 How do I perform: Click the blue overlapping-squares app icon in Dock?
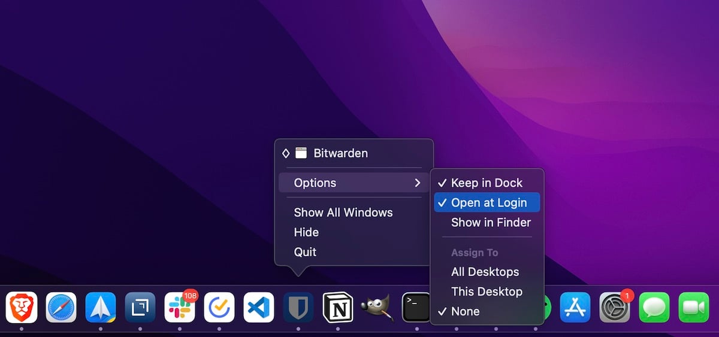pyautogui.click(x=140, y=308)
